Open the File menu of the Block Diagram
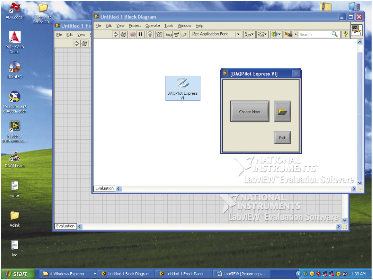Viewport: 373px width, 280px height. [x=98, y=26]
